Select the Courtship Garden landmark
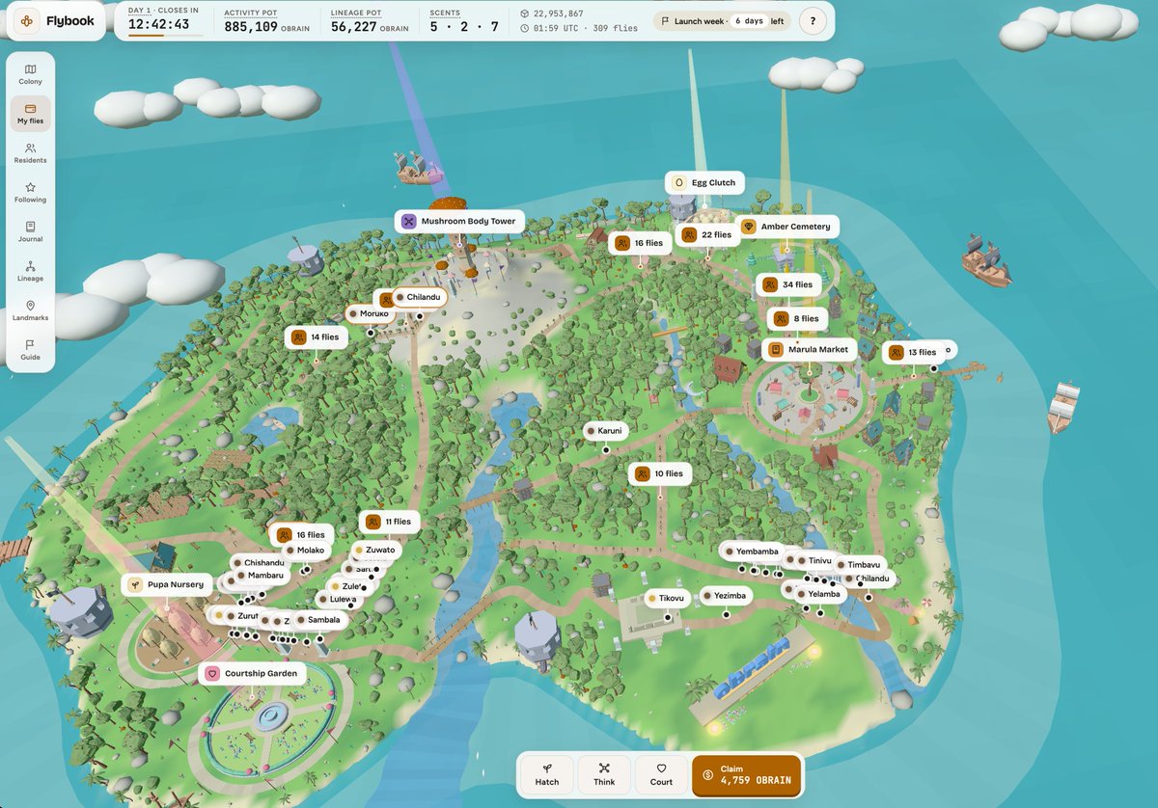Image resolution: width=1158 pixels, height=808 pixels. coord(252,673)
